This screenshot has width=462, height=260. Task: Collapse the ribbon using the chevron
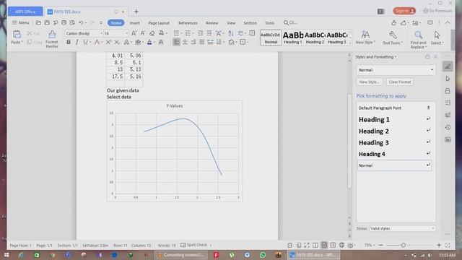448,22
